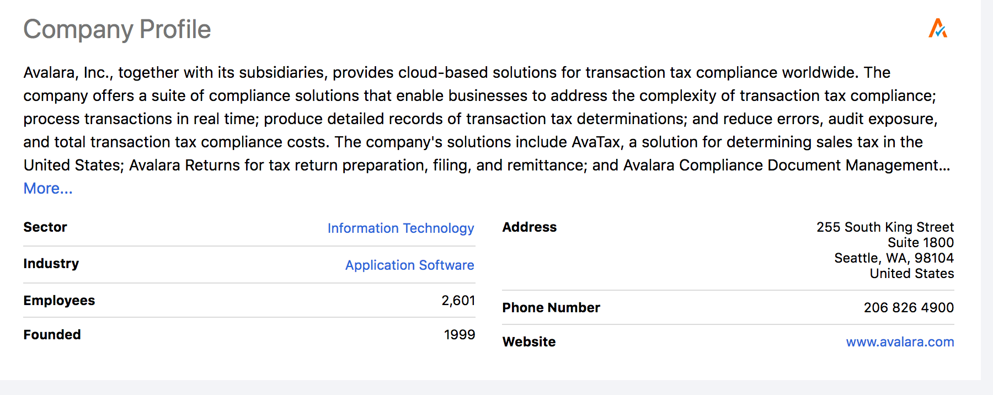This screenshot has height=395, width=993.
Task: Expand the description with More...
Action: coord(48,189)
